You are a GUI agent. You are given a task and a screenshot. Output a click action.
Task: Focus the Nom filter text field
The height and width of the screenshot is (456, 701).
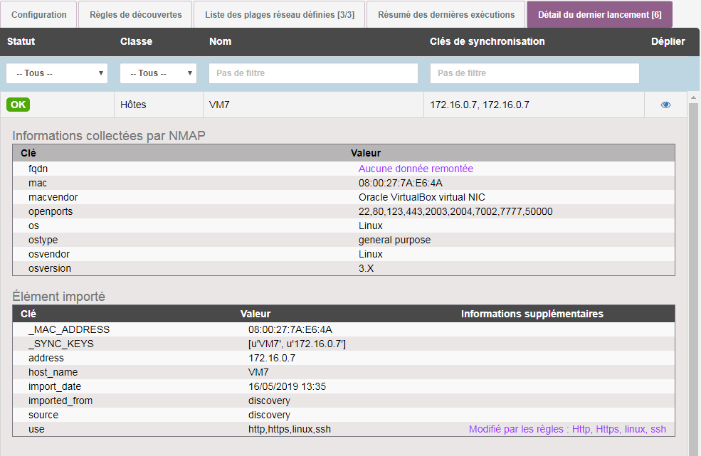point(313,73)
